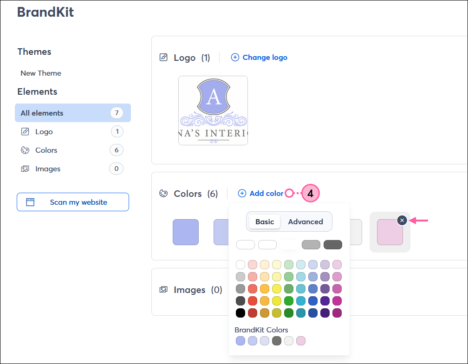Select All elements in the sidebar
Image resolution: width=468 pixels, height=364 pixels.
[x=42, y=113]
